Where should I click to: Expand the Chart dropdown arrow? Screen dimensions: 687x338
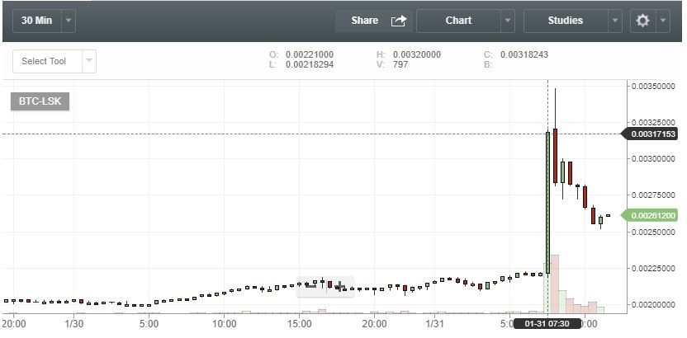point(508,21)
